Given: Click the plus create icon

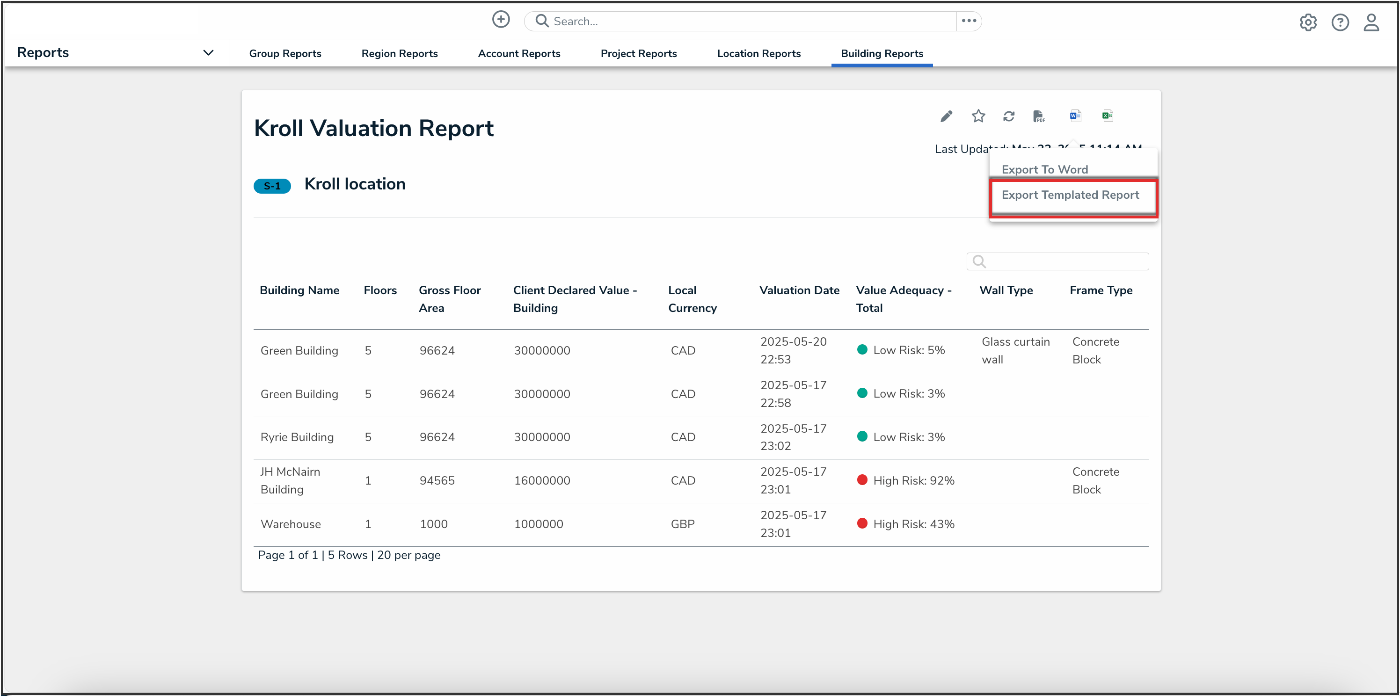Looking at the screenshot, I should 501,20.
